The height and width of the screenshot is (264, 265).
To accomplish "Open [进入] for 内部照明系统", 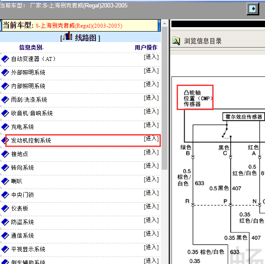I will pyautogui.click(x=151, y=84).
